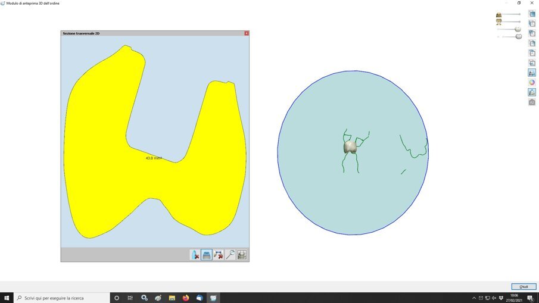Toggle the grid display in cross-section panel
The image size is (539, 303).
(x=242, y=255)
